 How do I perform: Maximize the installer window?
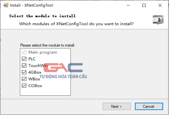[x=144, y=5]
